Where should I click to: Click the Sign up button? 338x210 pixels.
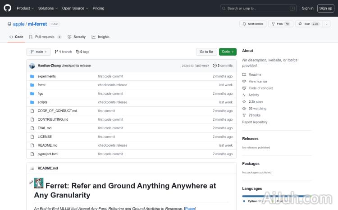tap(325, 8)
